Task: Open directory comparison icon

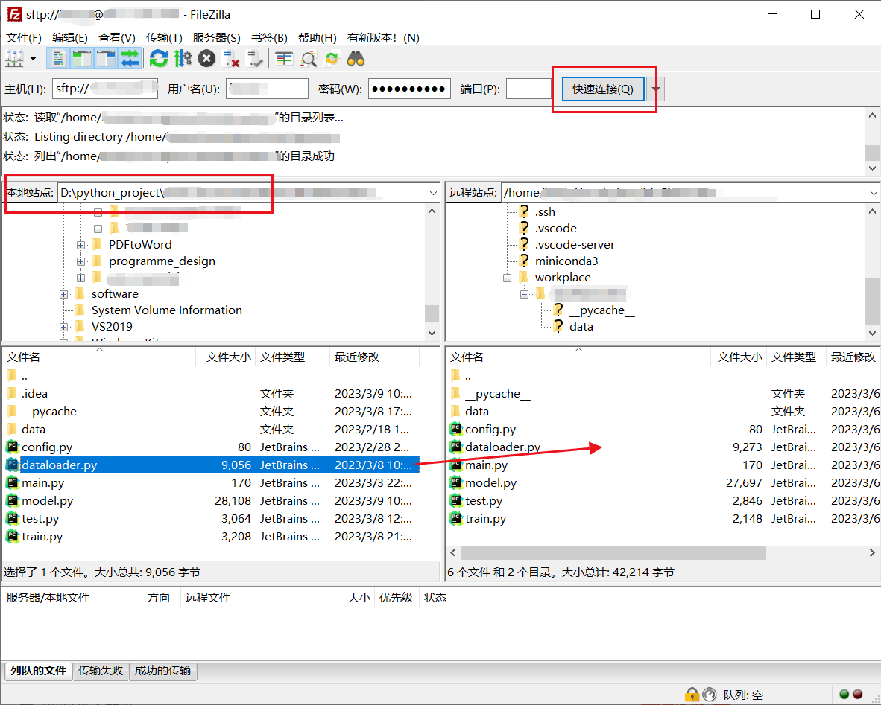Action: (309, 58)
